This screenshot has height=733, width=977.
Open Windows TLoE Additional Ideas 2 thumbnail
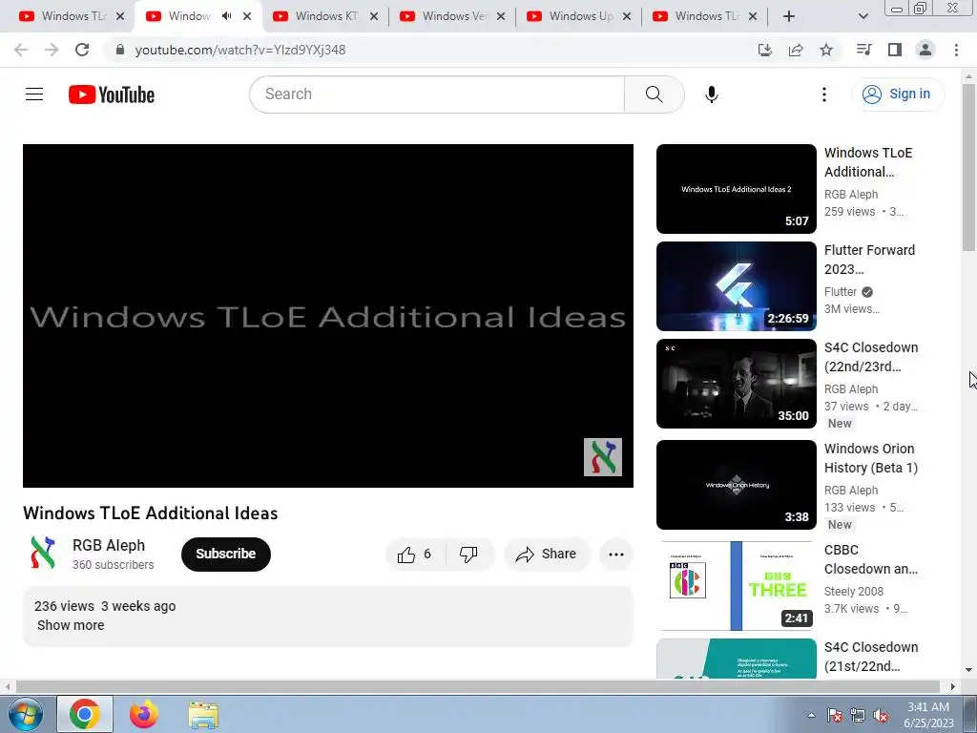click(x=736, y=189)
